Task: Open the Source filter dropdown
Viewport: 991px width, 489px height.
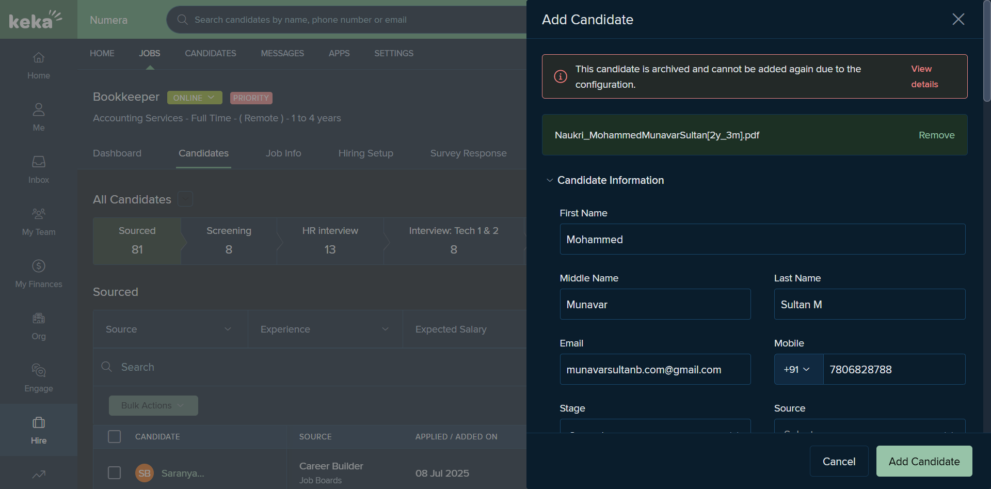Action: [x=170, y=329]
